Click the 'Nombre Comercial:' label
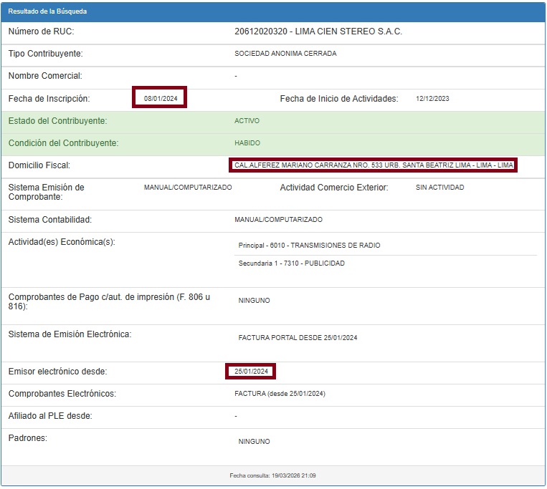 tap(45, 76)
